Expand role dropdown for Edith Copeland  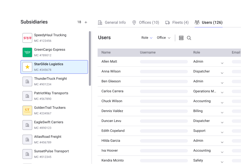coord(222,132)
